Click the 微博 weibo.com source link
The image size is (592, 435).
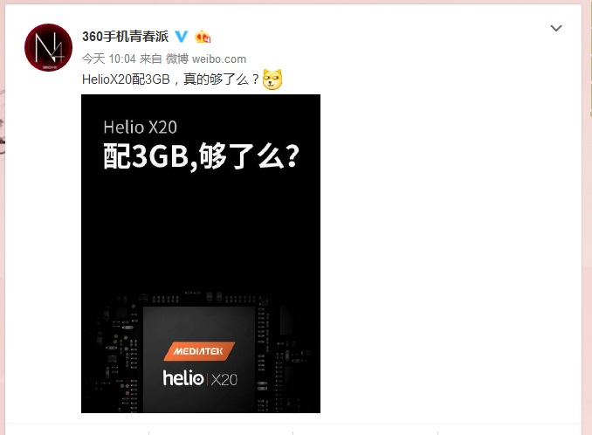206,59
